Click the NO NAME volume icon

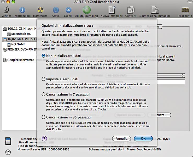(x=9, y=44)
